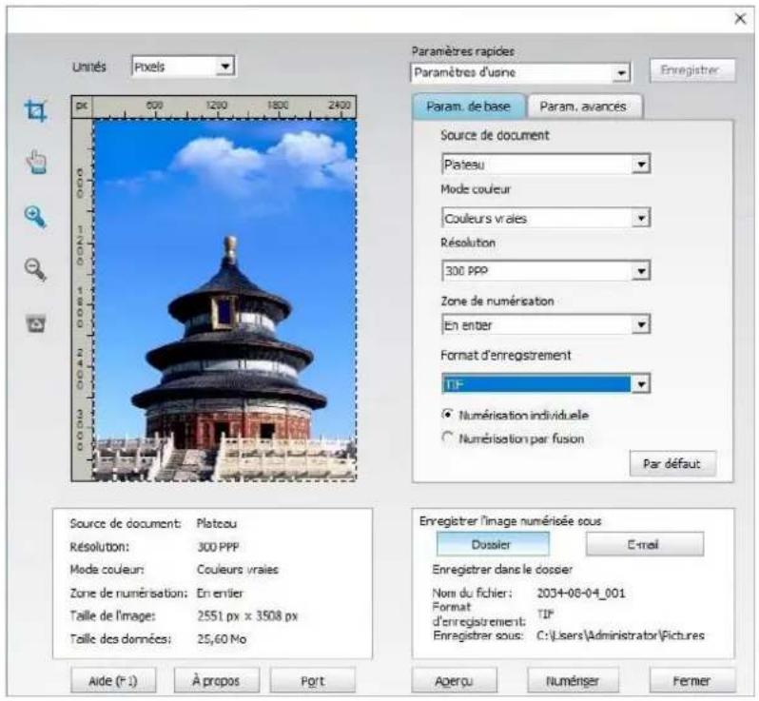
Task: Click the 'Couleurs vraies' summary value
Action: coord(238,570)
